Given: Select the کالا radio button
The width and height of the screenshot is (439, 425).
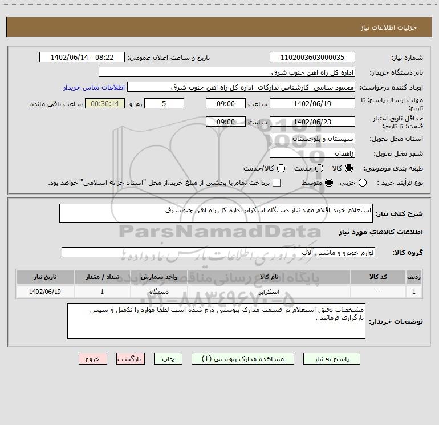Looking at the screenshot, I should 349,168.
